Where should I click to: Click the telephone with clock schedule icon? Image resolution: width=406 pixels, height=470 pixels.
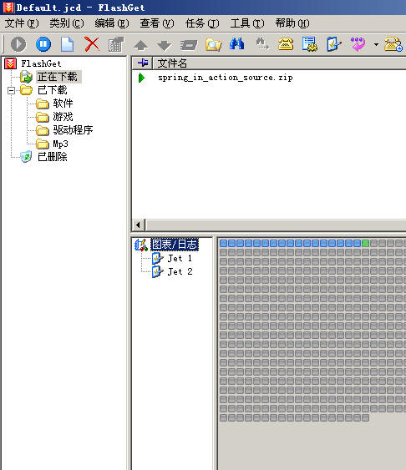(393, 44)
